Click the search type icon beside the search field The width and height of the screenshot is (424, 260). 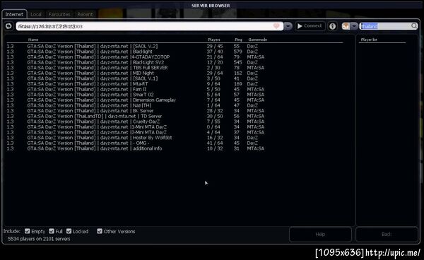tap(346, 26)
